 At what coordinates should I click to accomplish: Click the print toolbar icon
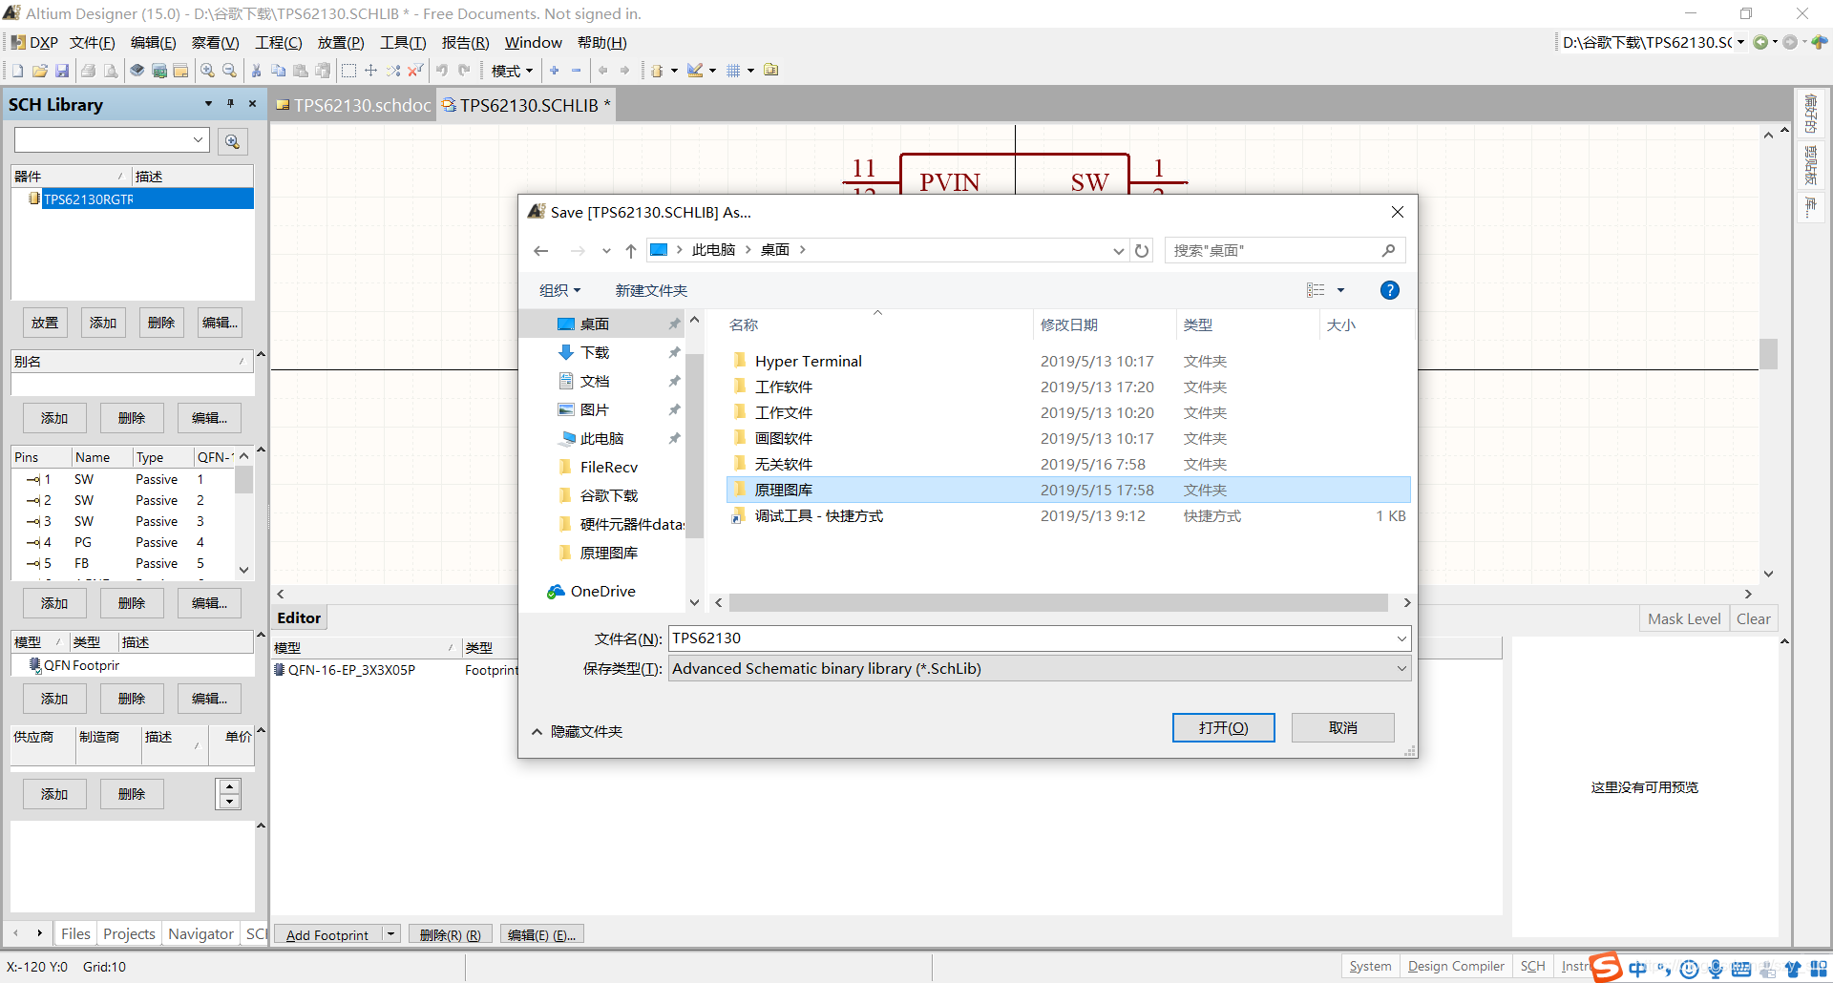click(x=88, y=71)
